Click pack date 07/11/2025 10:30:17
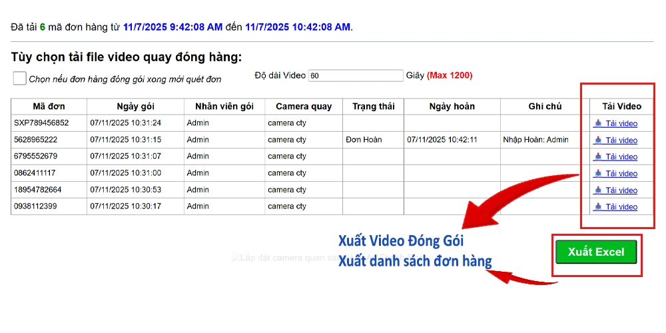Viewport: 666px width, 333px height. 126,206
